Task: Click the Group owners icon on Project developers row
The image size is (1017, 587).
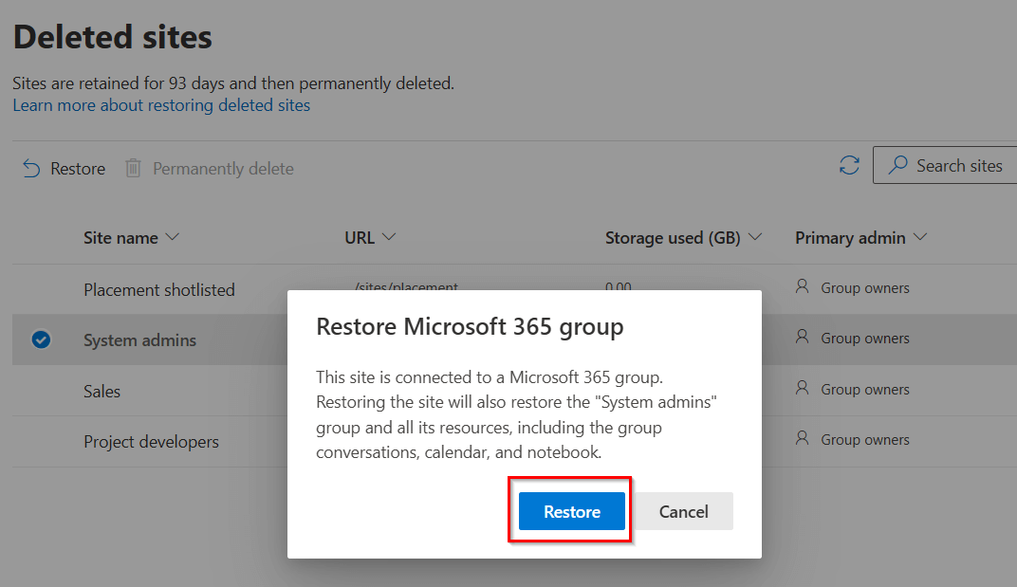Action: tap(802, 440)
